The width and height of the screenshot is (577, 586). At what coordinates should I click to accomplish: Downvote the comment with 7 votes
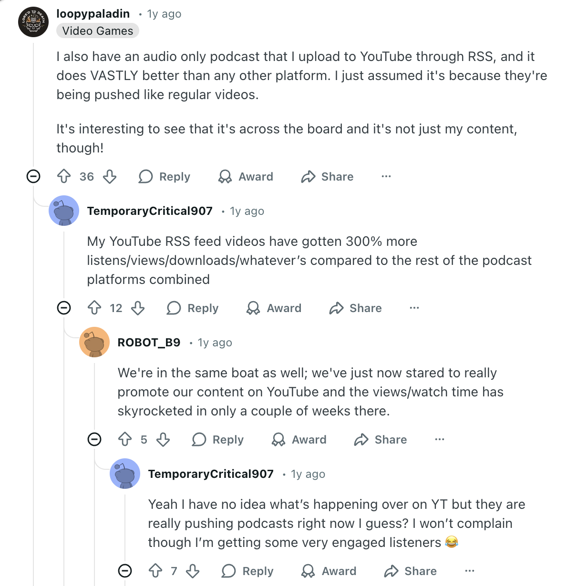coord(193,571)
